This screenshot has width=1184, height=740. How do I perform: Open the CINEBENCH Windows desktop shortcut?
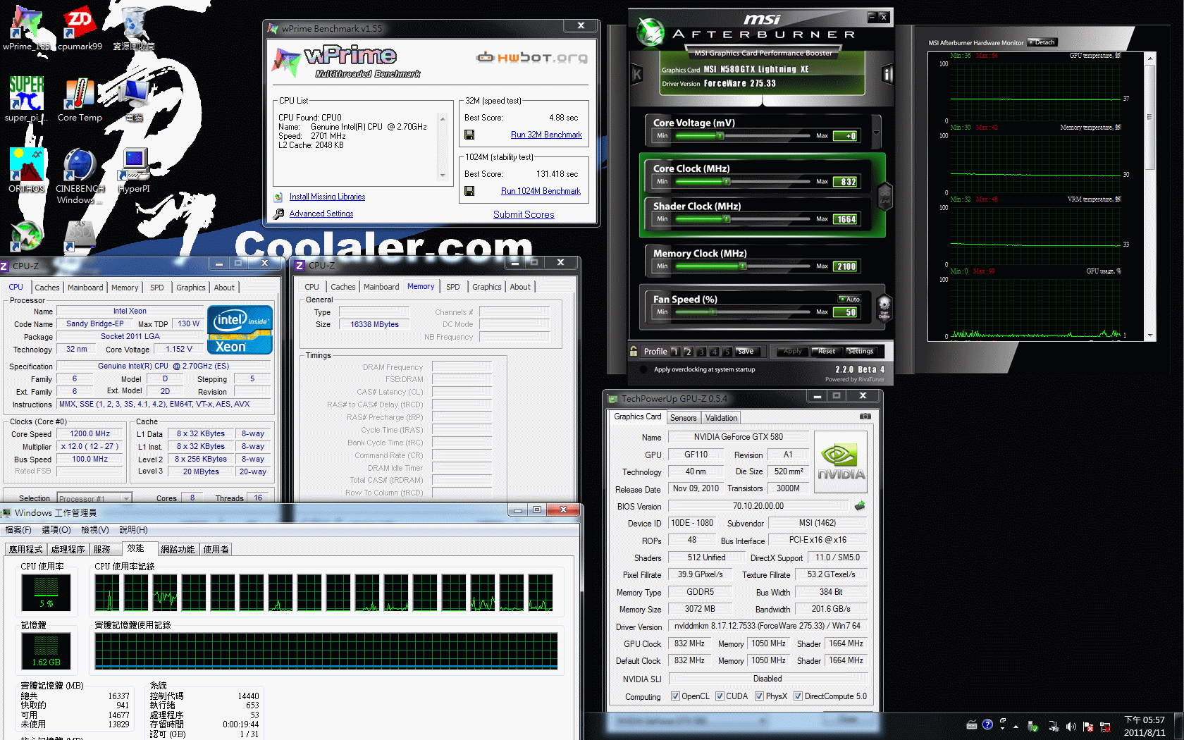80,175
